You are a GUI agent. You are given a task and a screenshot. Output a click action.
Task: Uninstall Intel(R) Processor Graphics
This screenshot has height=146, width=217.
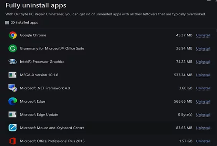[203, 62]
